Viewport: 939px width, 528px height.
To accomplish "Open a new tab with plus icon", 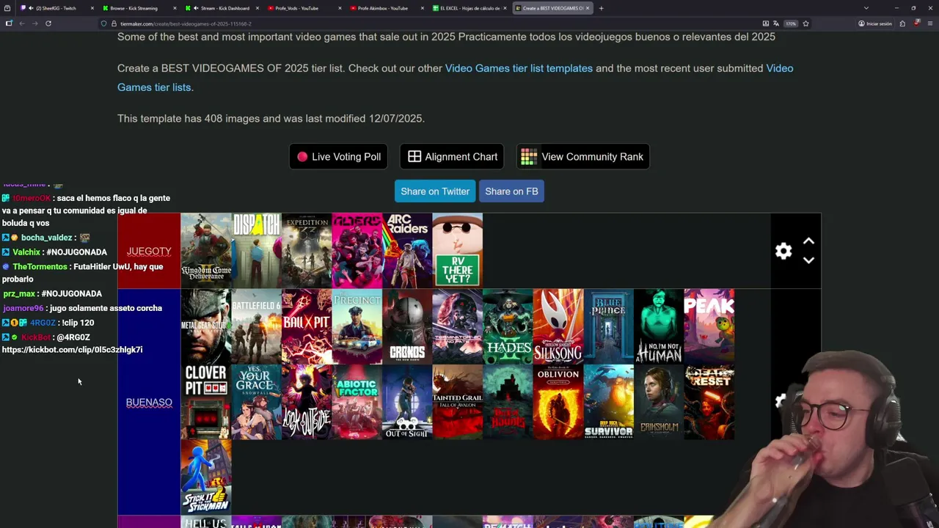I will [x=601, y=8].
